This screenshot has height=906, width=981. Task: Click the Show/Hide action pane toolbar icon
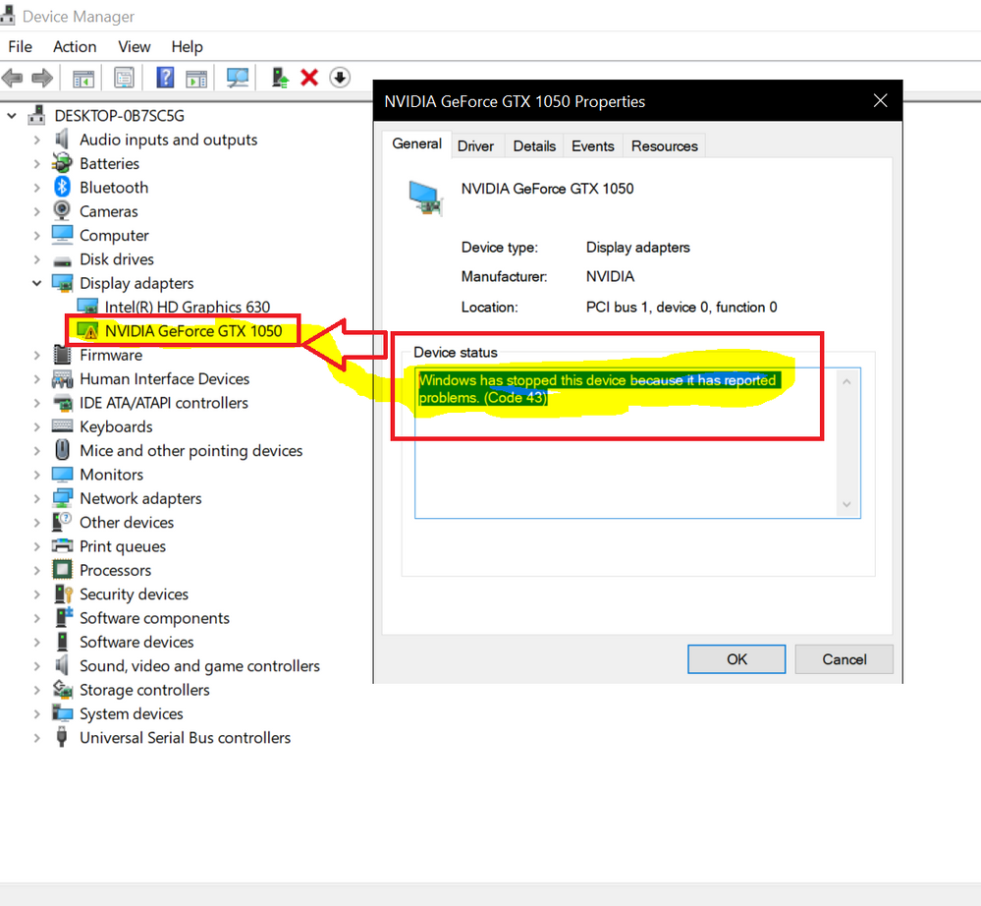(x=196, y=79)
